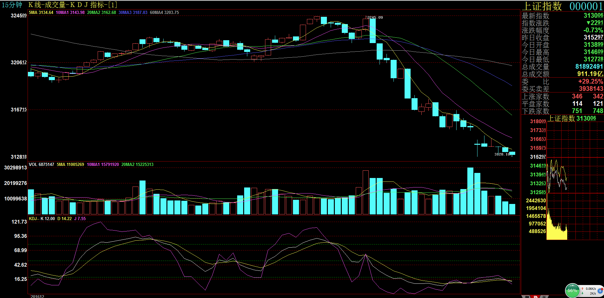Click the 30298913 volume axis label
Viewport: 604px width, 298px height.
pos(16,168)
